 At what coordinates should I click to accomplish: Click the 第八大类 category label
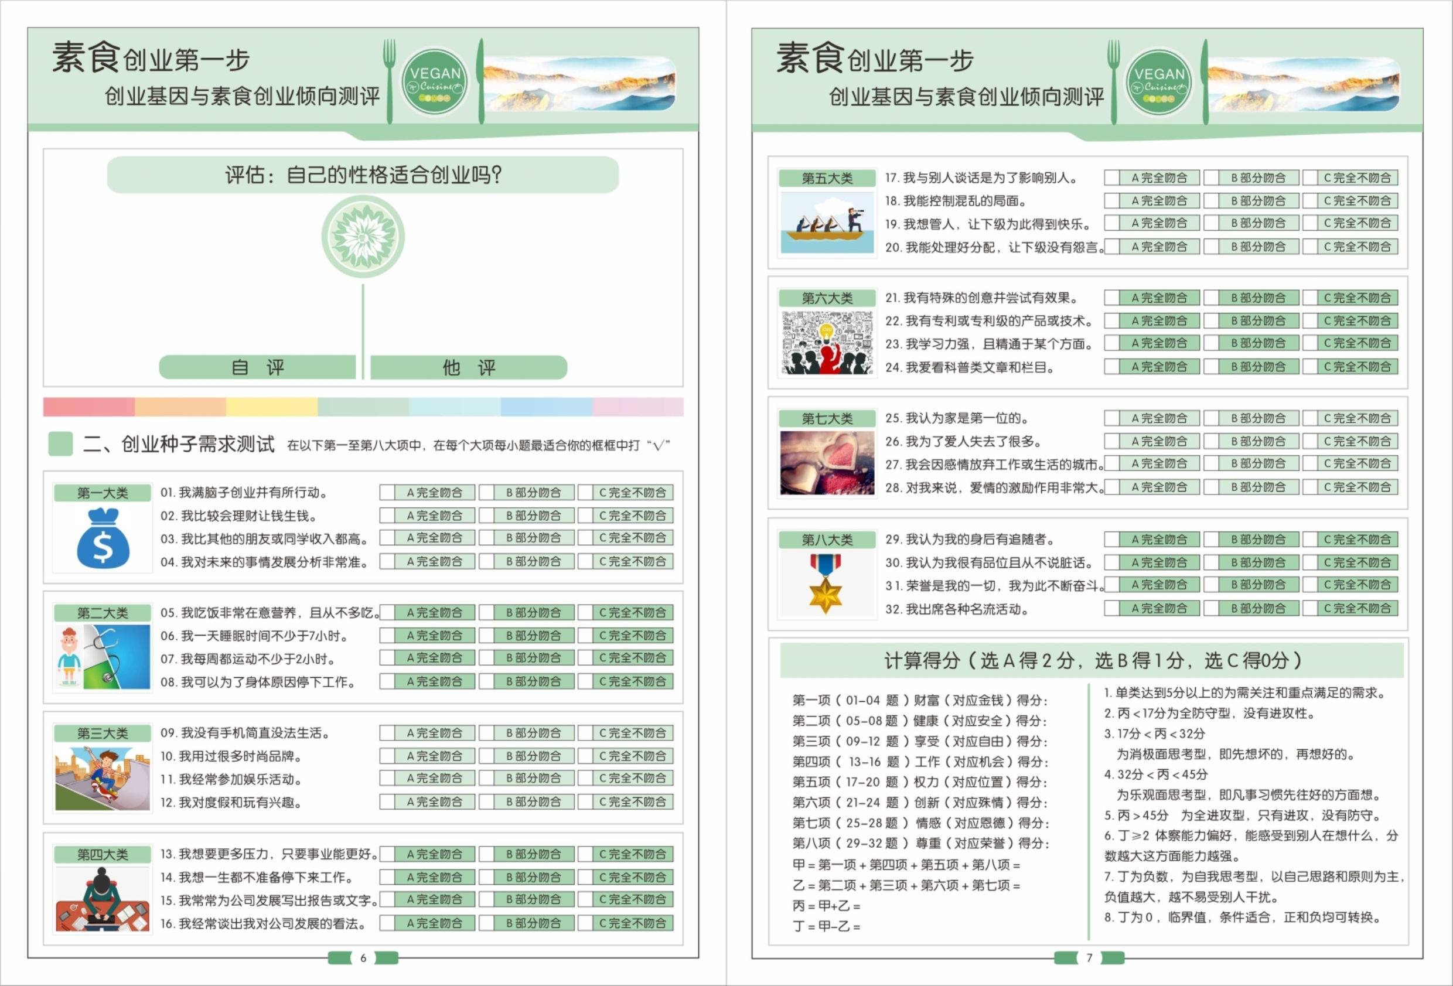(827, 540)
